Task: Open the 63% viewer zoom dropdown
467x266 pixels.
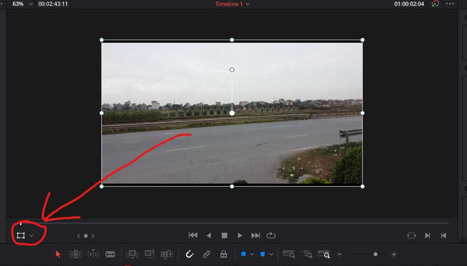Action: 30,4
